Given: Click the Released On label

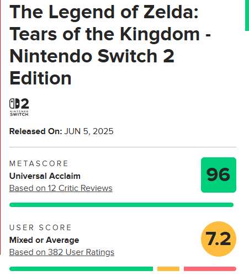Looking at the screenshot, I should coord(36,131).
